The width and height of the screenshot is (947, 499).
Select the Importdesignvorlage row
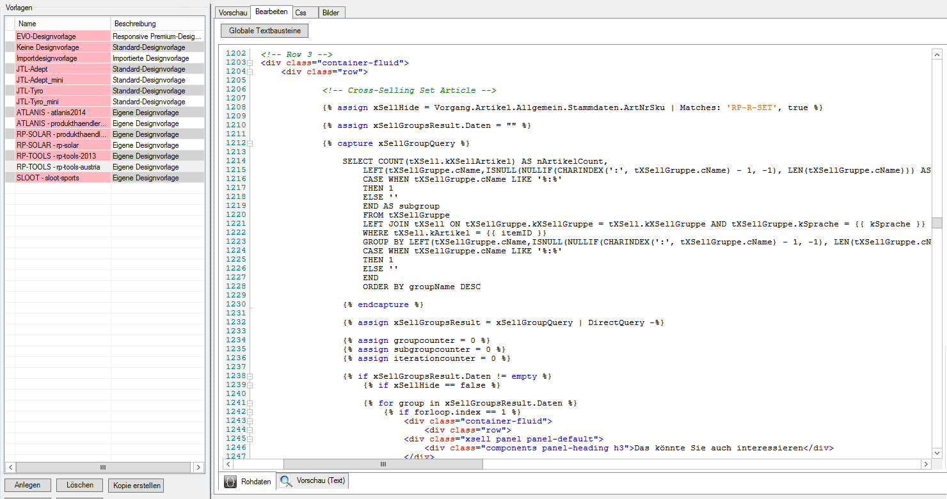pos(105,58)
